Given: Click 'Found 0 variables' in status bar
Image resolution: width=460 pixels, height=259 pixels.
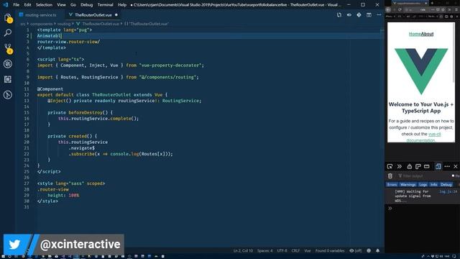Looking at the screenshot, I should [x=330, y=250].
